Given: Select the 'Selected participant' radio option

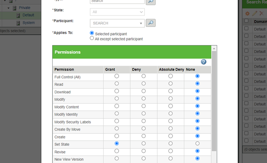Looking at the screenshot, I should 92,34.
